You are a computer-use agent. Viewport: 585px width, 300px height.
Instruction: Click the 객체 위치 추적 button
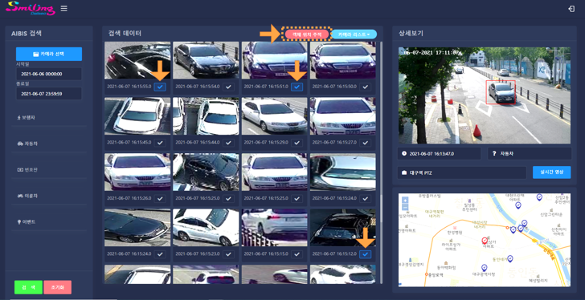click(x=307, y=34)
